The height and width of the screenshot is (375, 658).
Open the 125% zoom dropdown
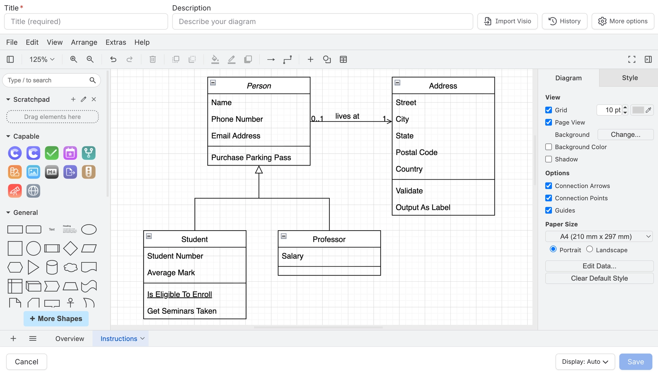click(42, 59)
